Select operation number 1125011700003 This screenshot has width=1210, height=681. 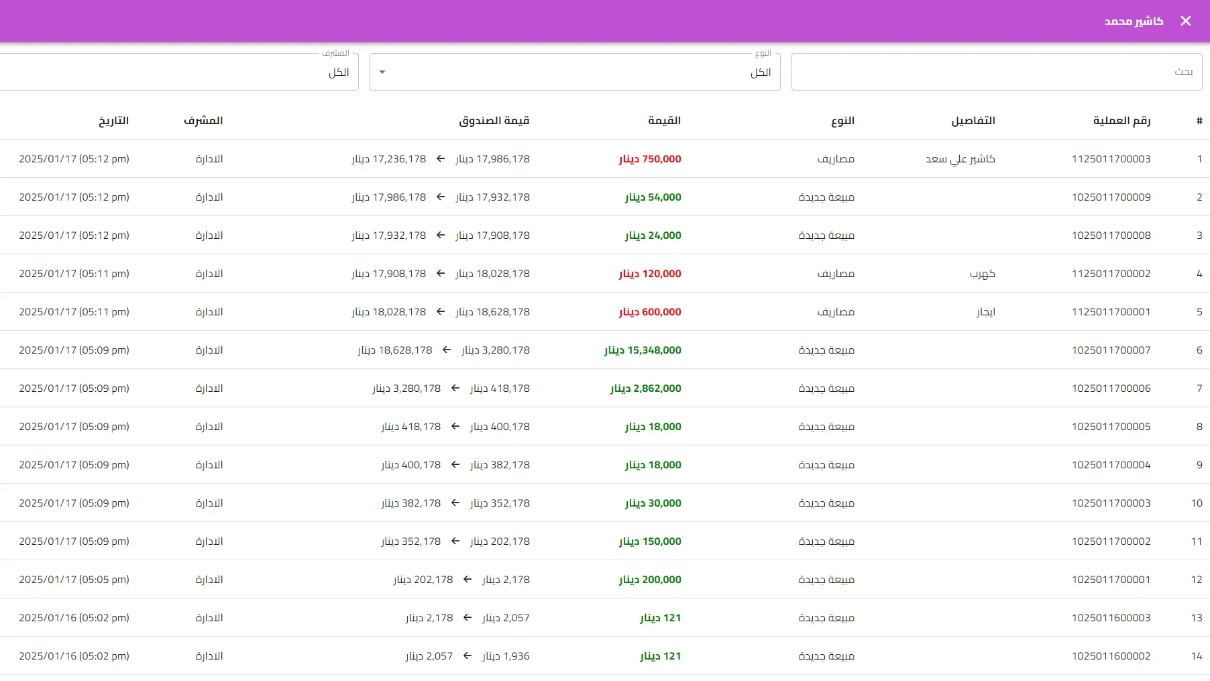tap(1111, 159)
